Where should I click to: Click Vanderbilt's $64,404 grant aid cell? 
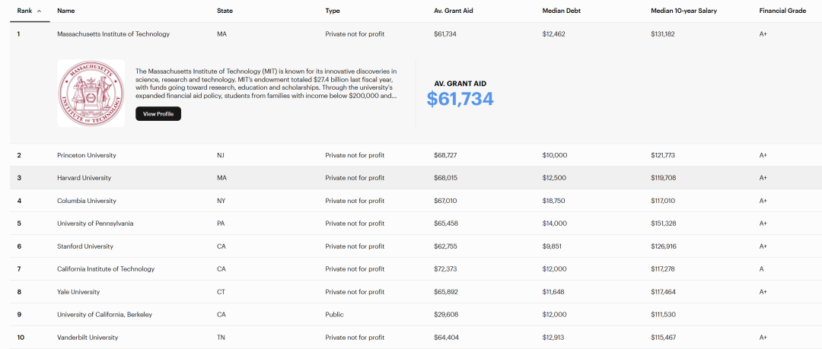coord(446,337)
